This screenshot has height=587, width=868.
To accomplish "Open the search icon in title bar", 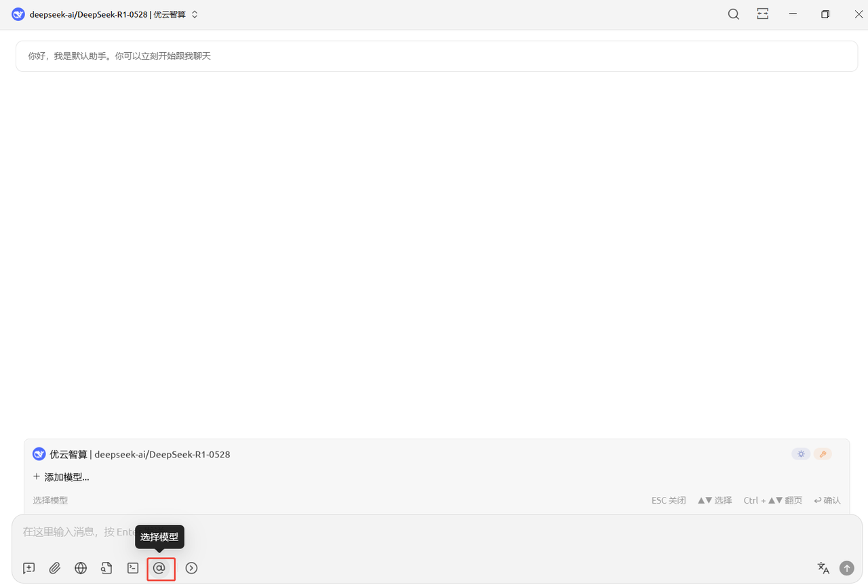I will (x=734, y=14).
